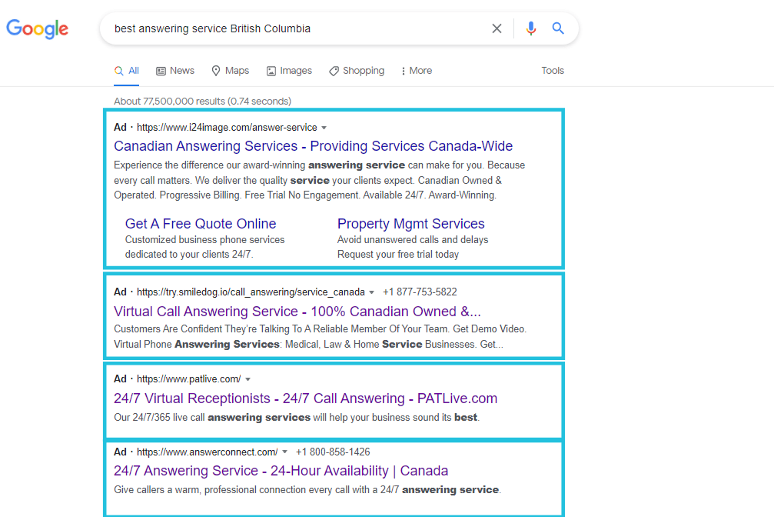The height and width of the screenshot is (517, 774).
Task: Click the www.patlive.com URL text
Action: pos(188,379)
